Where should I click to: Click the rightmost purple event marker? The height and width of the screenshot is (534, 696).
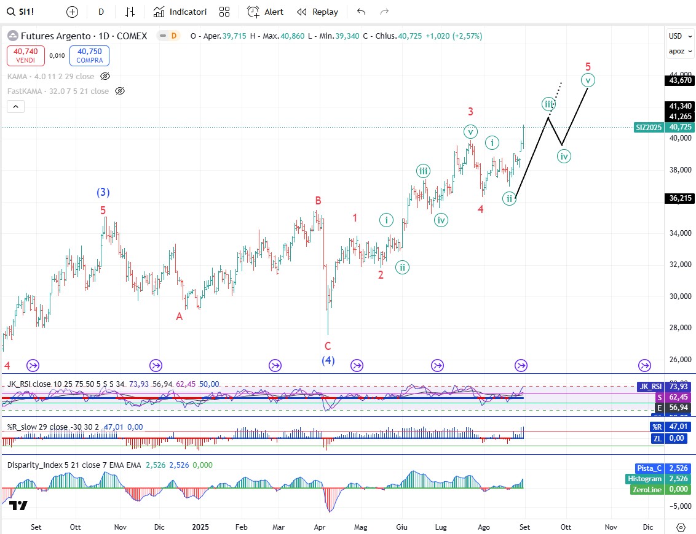click(644, 366)
